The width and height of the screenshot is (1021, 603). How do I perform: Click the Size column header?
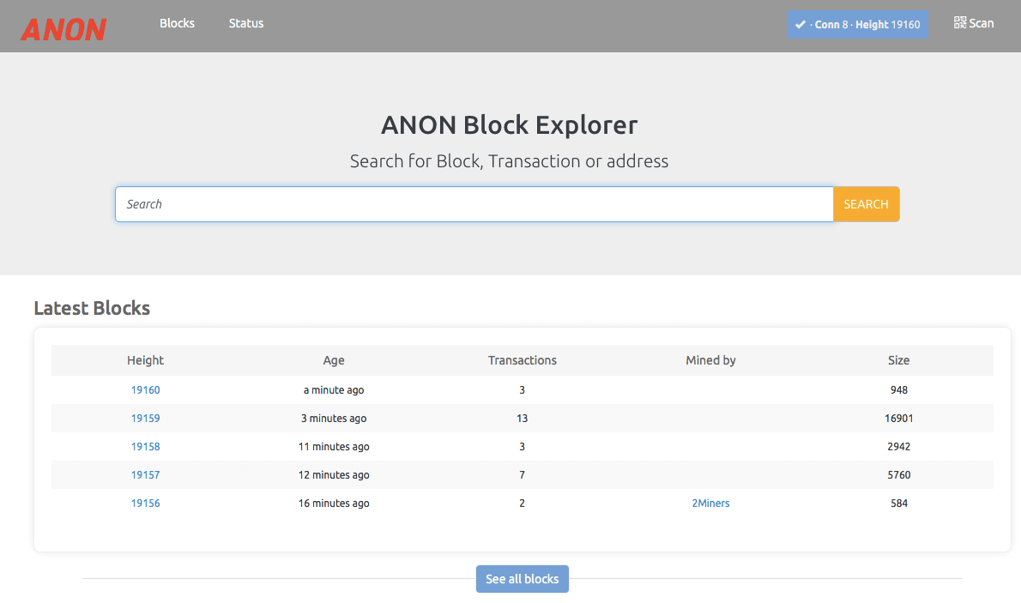898,360
